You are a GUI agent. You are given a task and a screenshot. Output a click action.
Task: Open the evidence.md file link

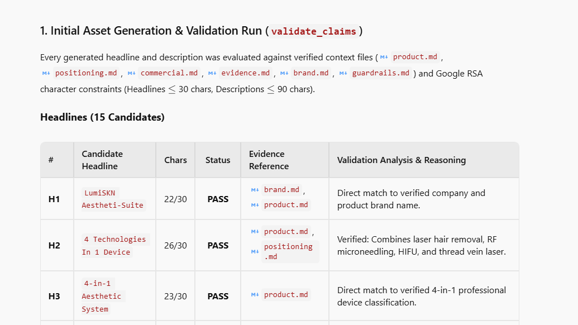coord(246,73)
